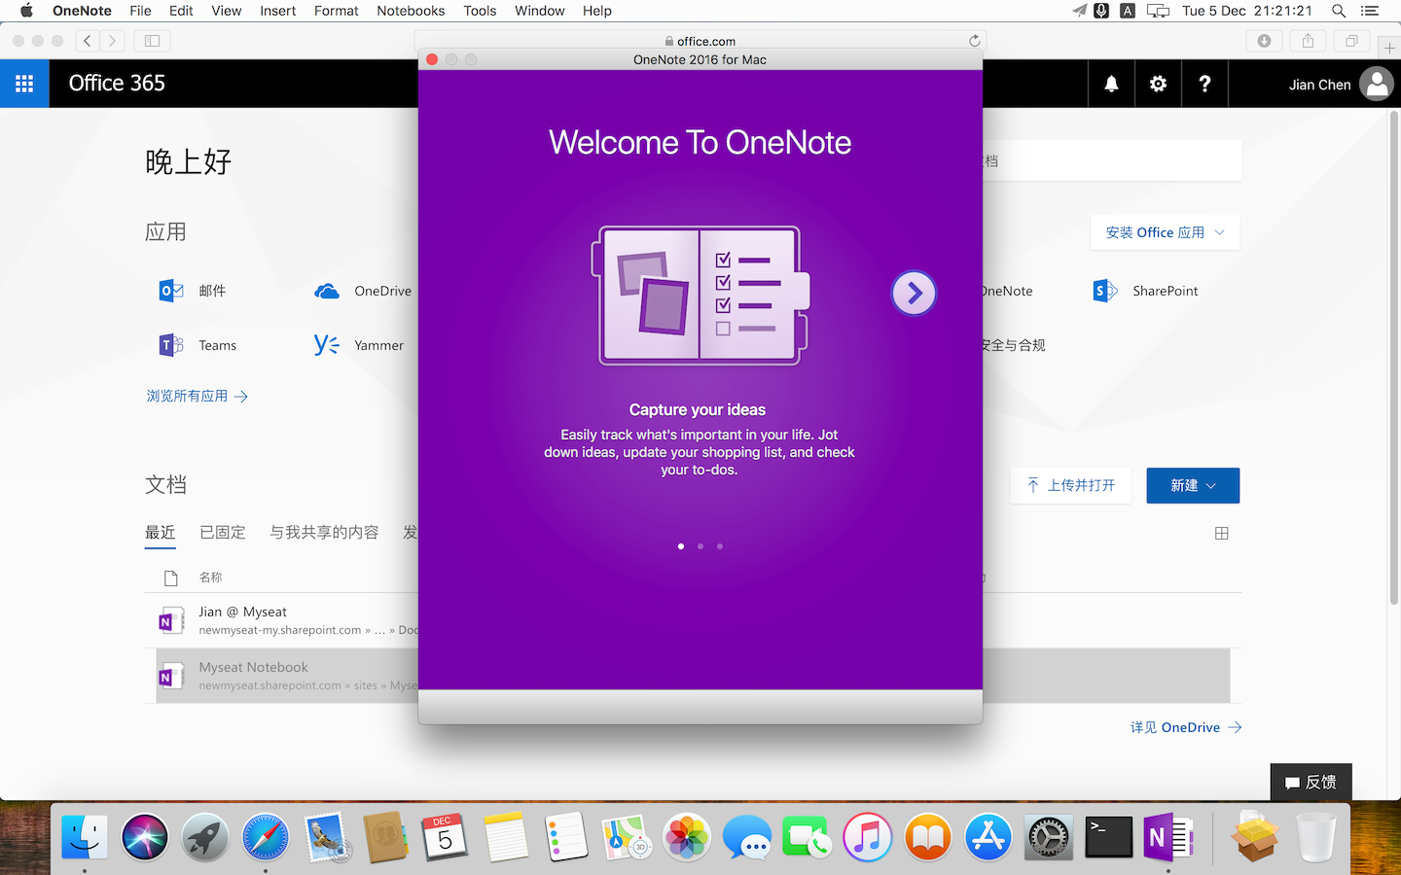Open the OneDrive app tile
Image resolution: width=1401 pixels, height=875 pixels.
363,291
